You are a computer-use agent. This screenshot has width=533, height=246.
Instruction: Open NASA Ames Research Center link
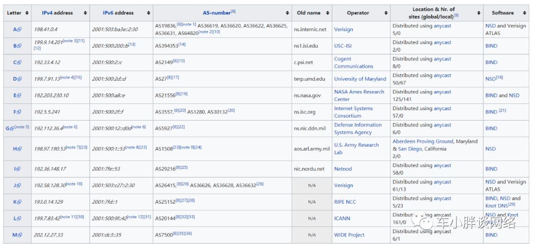click(359, 95)
